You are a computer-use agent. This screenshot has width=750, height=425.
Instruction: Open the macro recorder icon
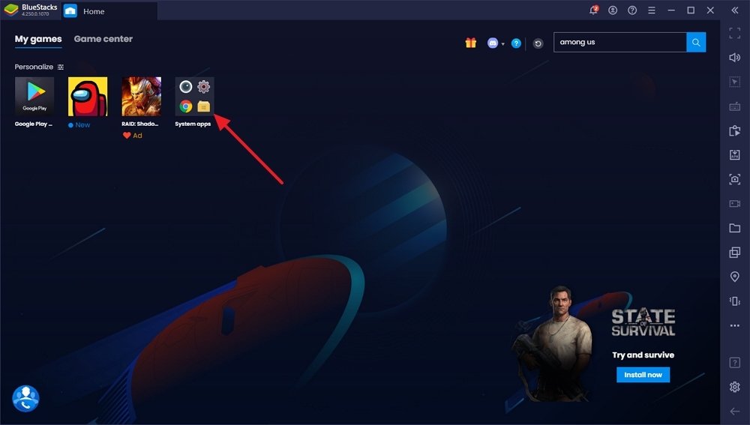(735, 130)
